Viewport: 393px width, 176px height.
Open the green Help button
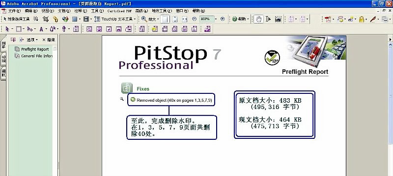[x=239, y=19]
